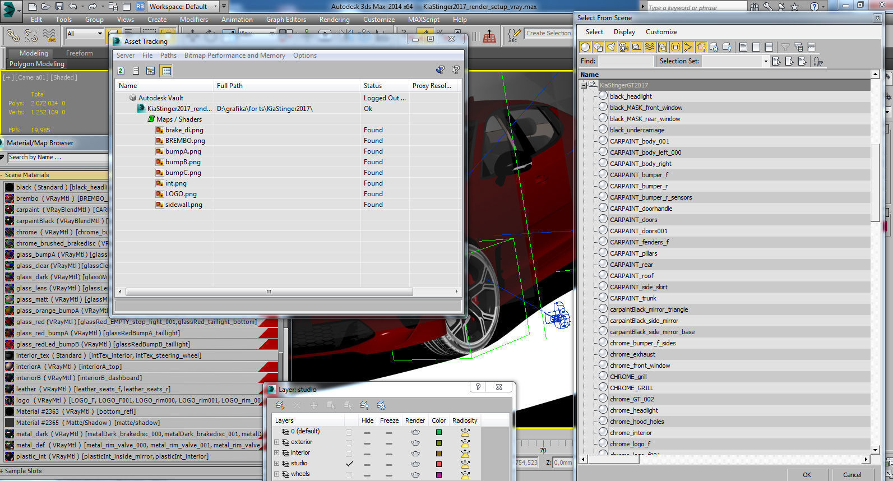
Task: Make exterior the current layer
Action: coord(349,443)
